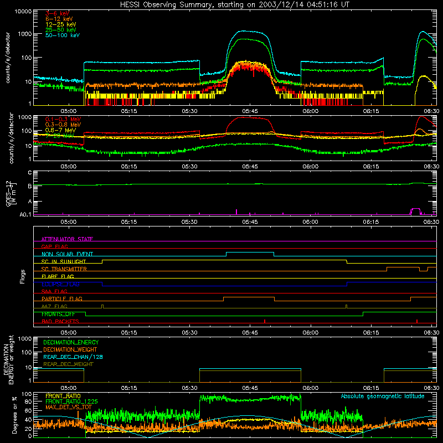Select the ATTENUATOR_STATE flag label
The image size is (443, 443).
click(x=67, y=239)
